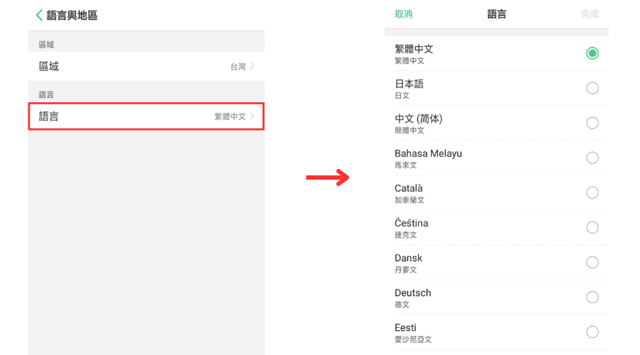
Task: Tap the back arrow beside 語言與地區
Action: tap(39, 15)
